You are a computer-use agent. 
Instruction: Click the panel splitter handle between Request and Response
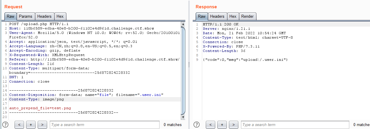[x=189, y=64]
